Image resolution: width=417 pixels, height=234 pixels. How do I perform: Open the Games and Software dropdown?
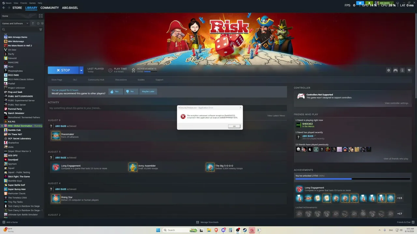(x=15, y=23)
